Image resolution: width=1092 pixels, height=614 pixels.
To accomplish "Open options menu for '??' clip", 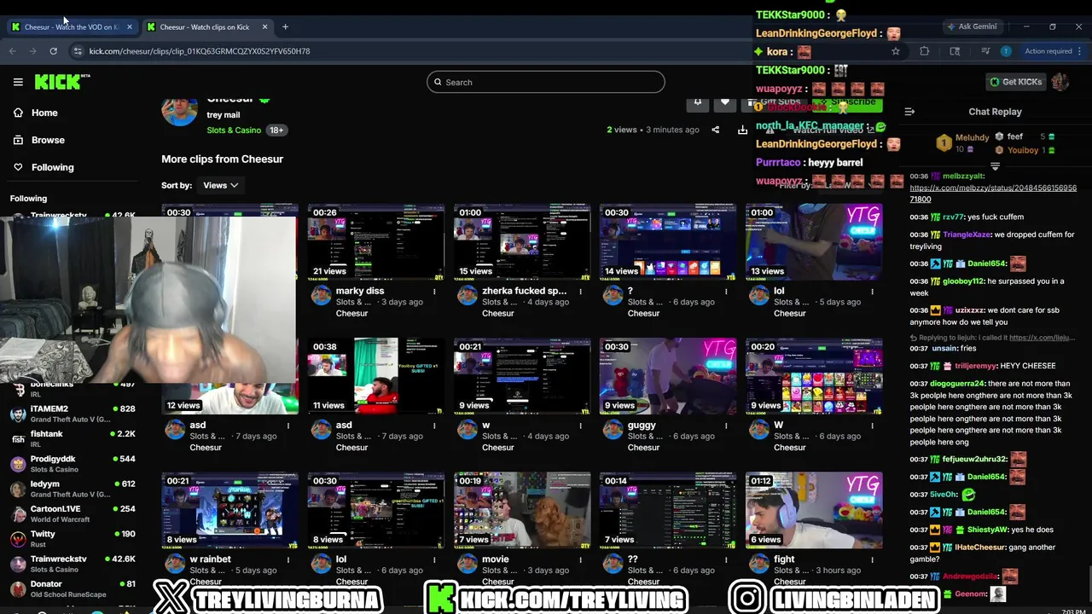I will pos(726,559).
